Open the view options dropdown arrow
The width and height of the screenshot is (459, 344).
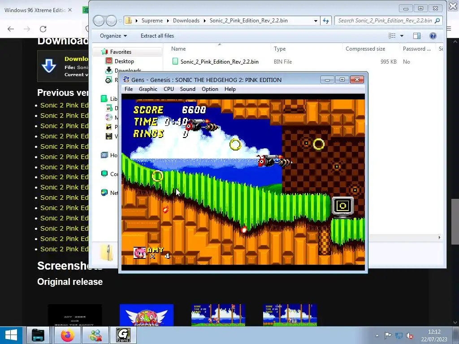pos(402,36)
